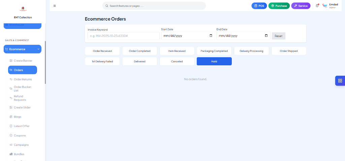Focus the search features or pages box

tap(154, 6)
